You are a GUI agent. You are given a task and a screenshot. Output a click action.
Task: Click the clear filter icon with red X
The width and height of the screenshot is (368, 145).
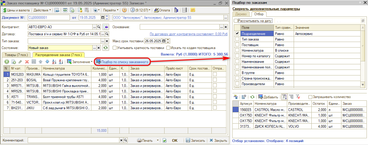[298, 97]
